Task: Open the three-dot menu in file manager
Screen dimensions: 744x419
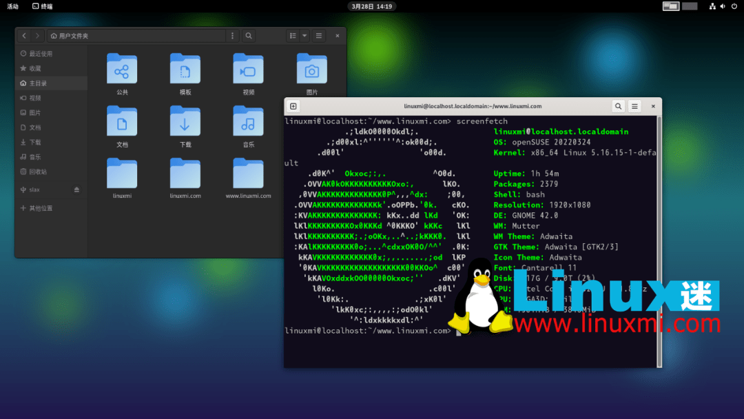Action: click(233, 35)
